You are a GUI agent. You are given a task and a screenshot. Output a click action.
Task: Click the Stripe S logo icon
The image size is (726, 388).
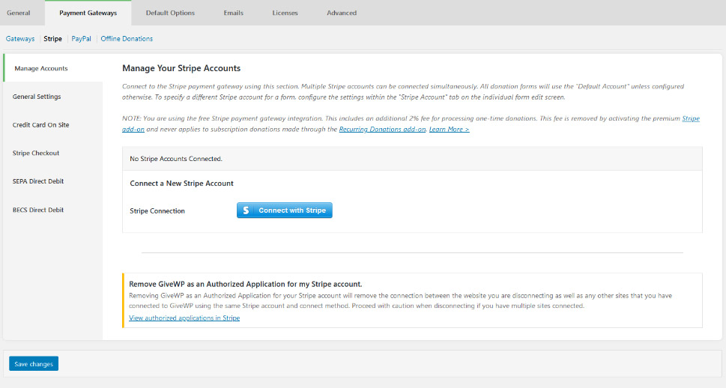click(246, 210)
